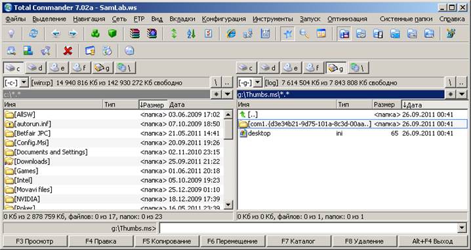
Task: Click the F4 Правка button
Action: [100, 241]
